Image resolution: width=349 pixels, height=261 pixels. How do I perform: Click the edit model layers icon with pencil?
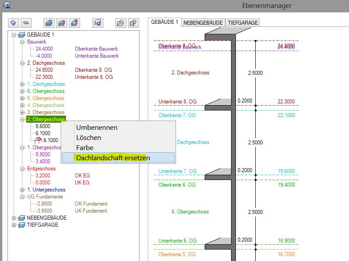(x=62, y=22)
